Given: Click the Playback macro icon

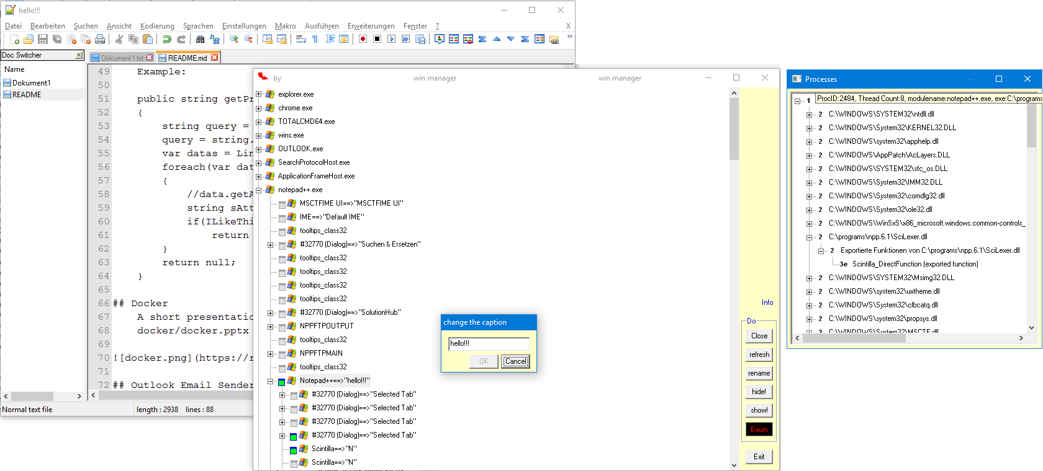Looking at the screenshot, I should (x=392, y=39).
